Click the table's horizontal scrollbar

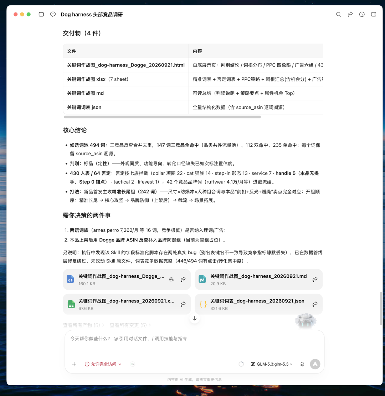click(x=162, y=117)
